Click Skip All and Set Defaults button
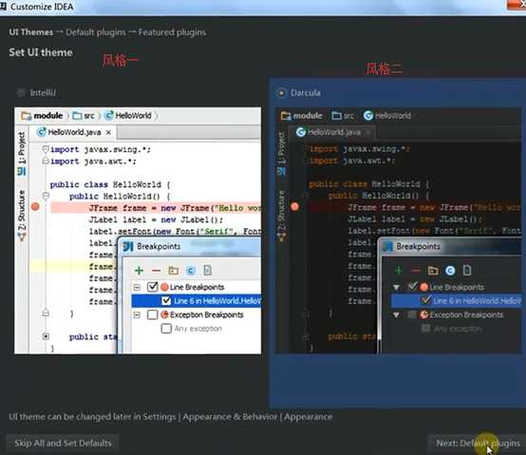526x455 pixels. (x=63, y=444)
